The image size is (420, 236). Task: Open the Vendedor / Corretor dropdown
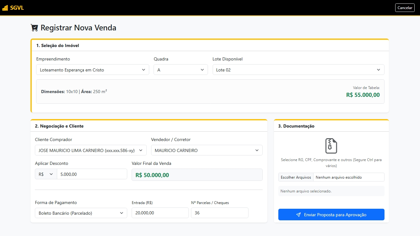206,150
